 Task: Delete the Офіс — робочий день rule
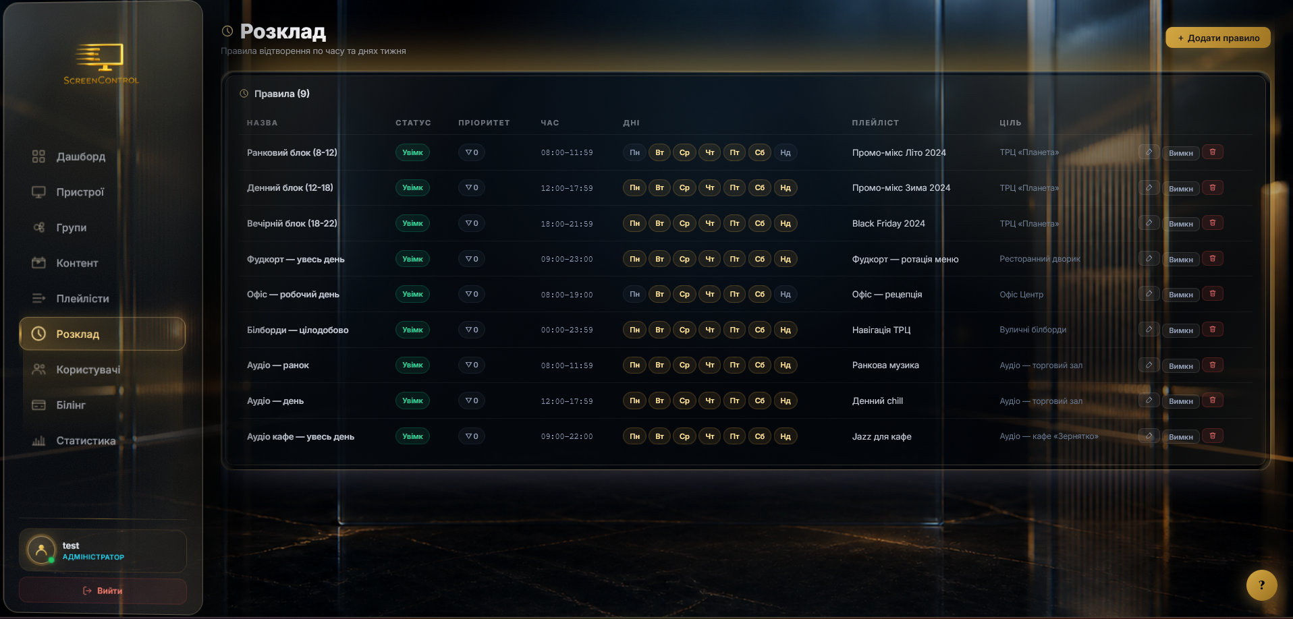[1213, 293]
